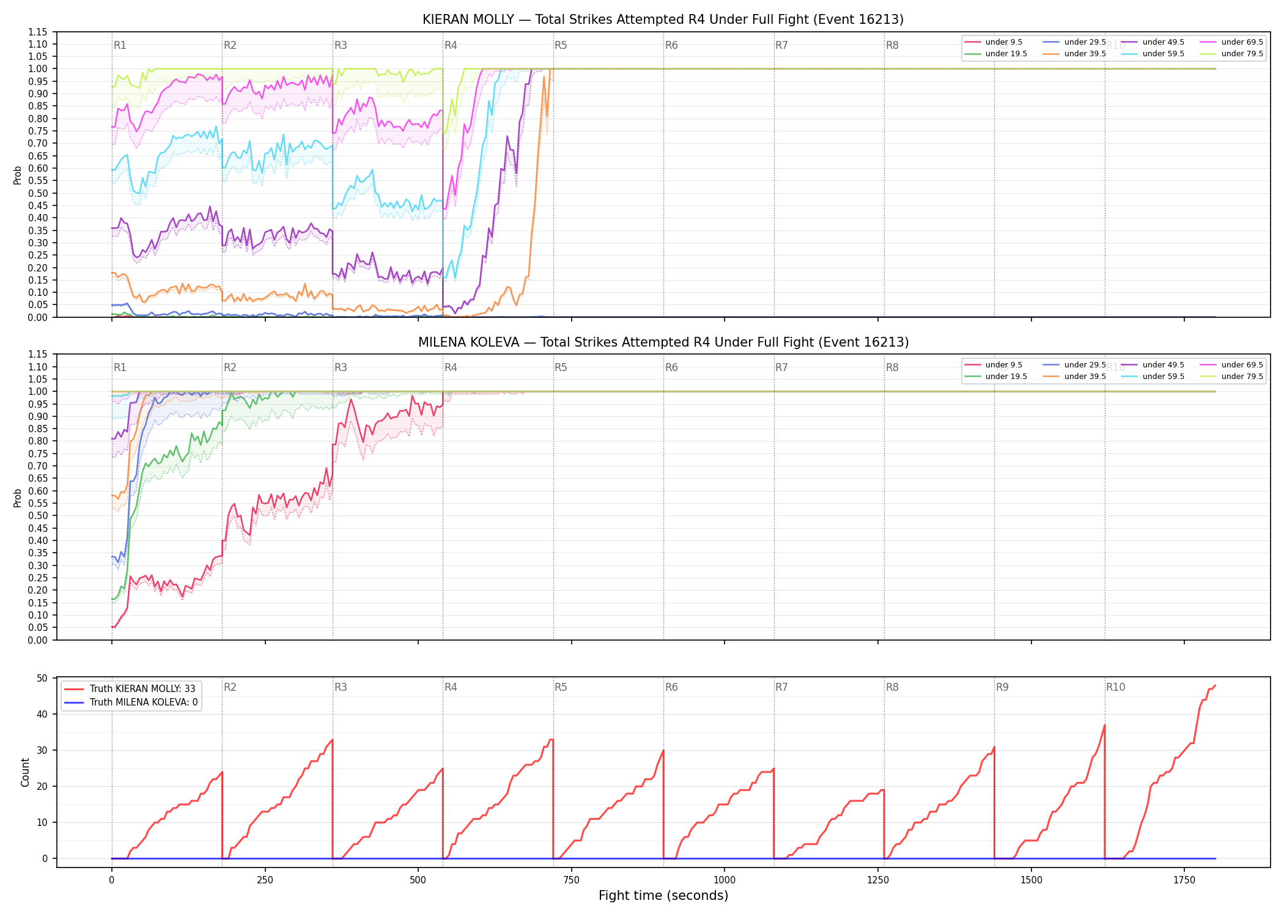This screenshot has height=917, width=1284.
Task: Click the 250 tick label on x-axis
Action: [265, 880]
